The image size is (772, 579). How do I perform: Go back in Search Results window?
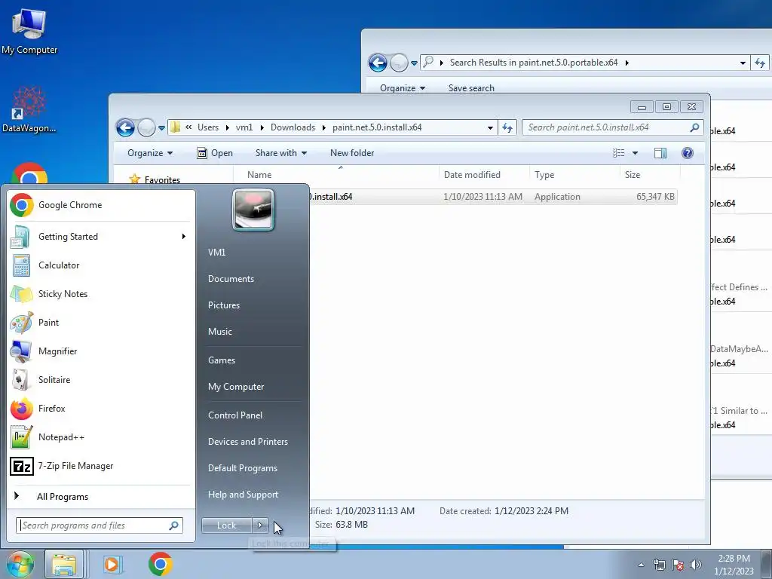point(378,63)
